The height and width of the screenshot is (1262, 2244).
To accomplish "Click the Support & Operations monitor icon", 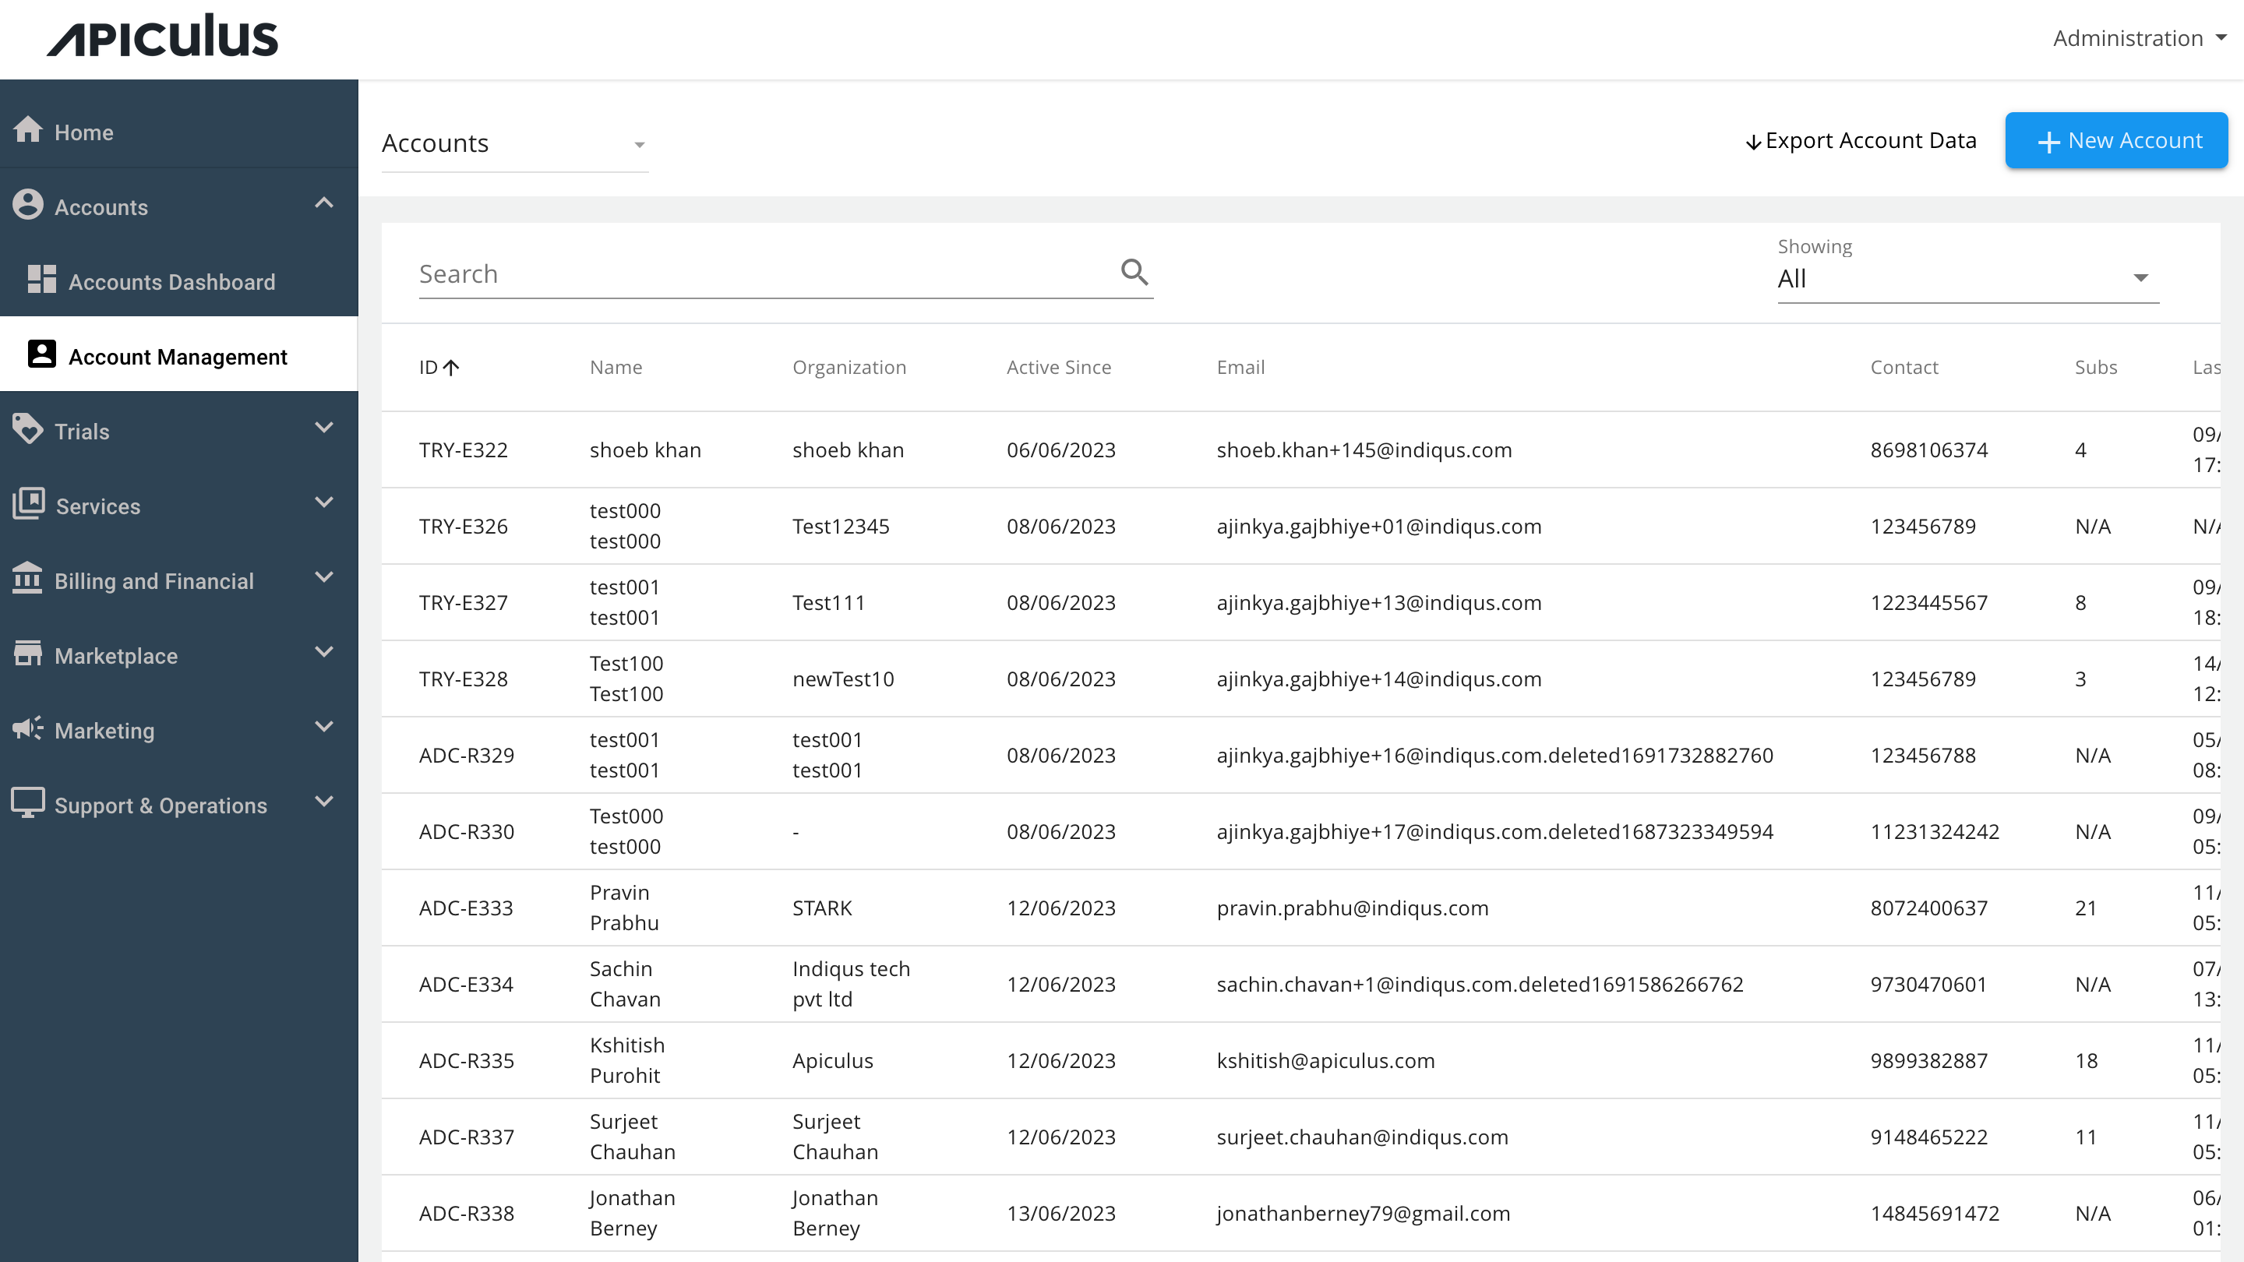I will tap(28, 803).
